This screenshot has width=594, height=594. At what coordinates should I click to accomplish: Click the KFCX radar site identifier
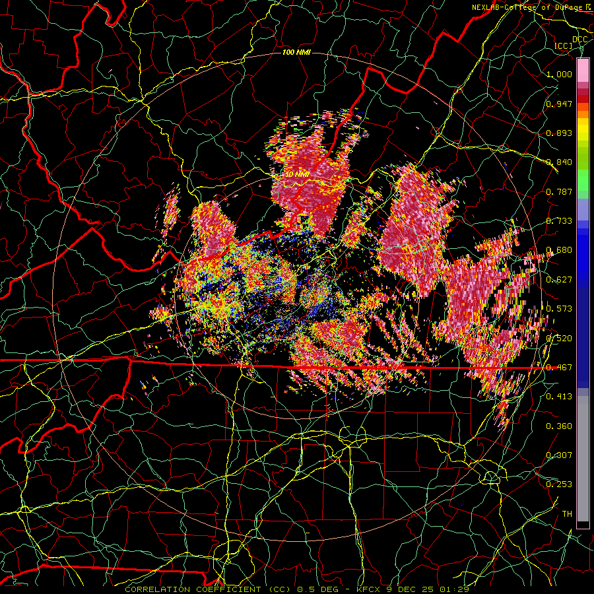[x=368, y=589]
